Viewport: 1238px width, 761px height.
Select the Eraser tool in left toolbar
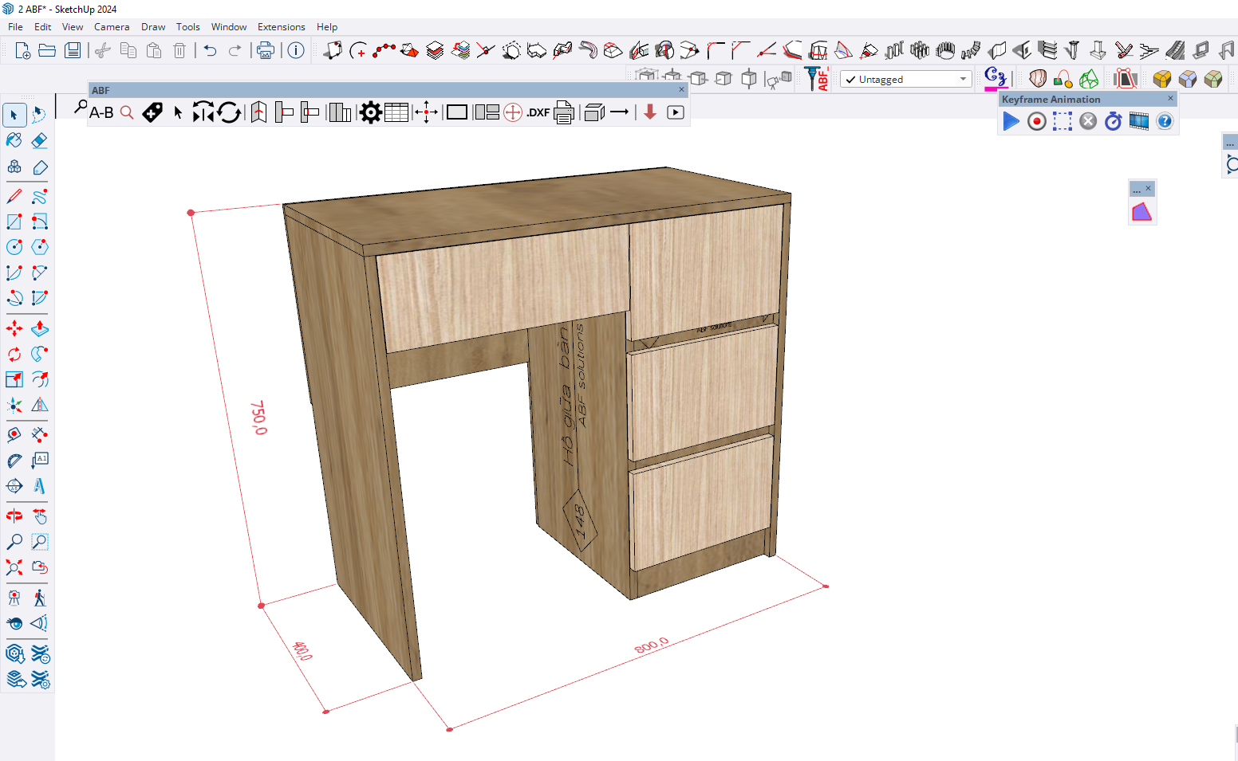39,141
